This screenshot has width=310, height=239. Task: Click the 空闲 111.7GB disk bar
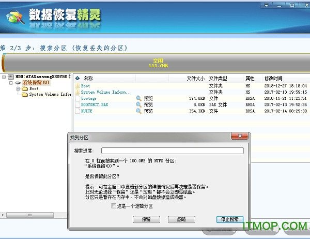tap(156, 63)
